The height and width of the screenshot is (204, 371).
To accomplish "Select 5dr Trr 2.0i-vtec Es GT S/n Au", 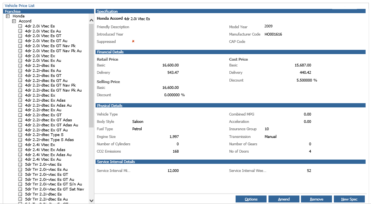I will (x=54, y=184).
